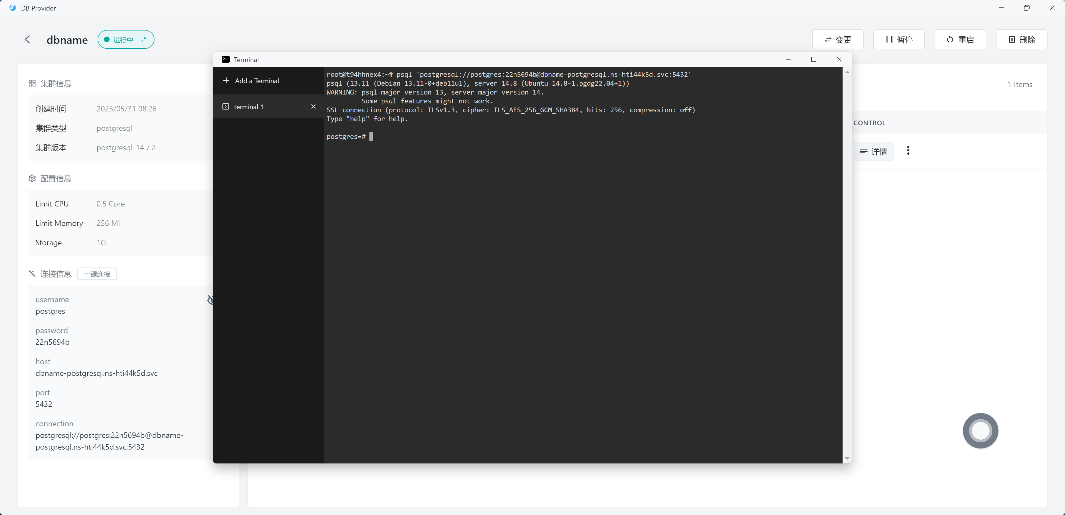The width and height of the screenshot is (1065, 515).
Task: Minimize the DB Provider window
Action: (x=1001, y=8)
